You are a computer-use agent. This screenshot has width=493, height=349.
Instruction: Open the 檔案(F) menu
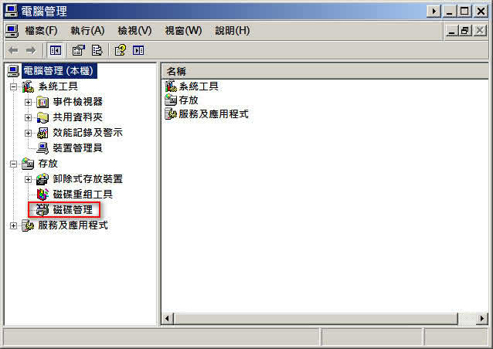(x=41, y=31)
